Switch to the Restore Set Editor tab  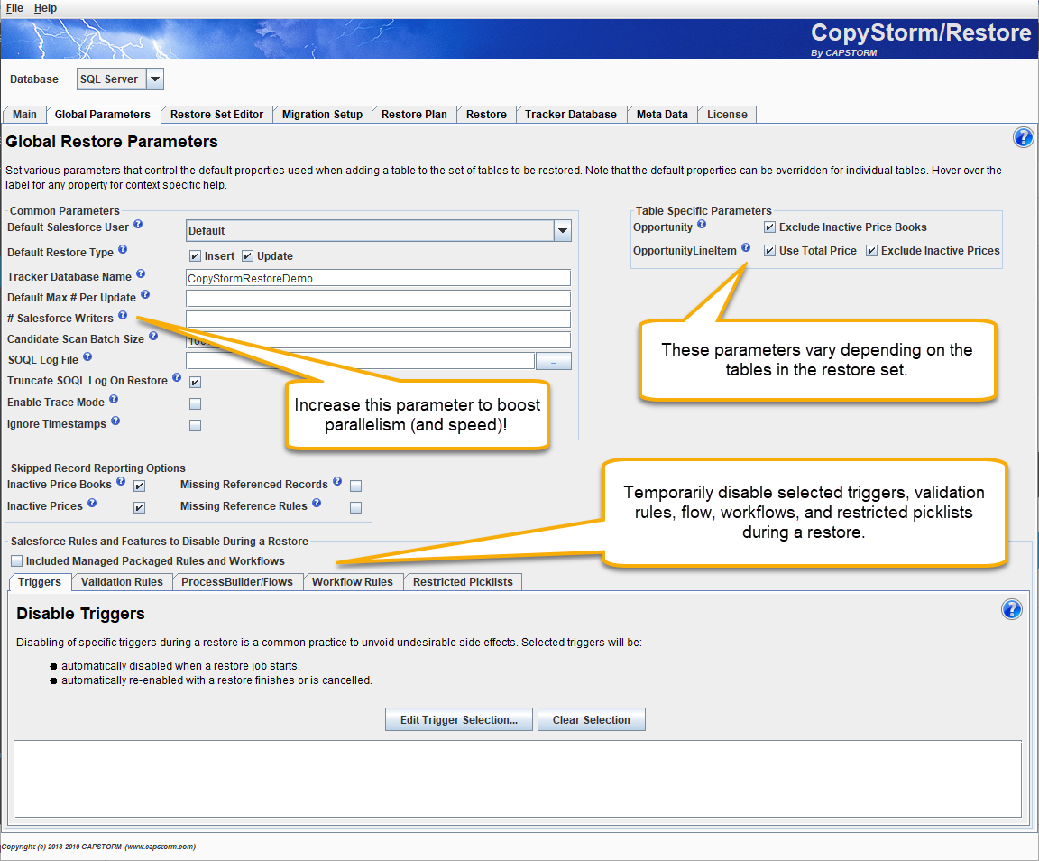coord(216,114)
